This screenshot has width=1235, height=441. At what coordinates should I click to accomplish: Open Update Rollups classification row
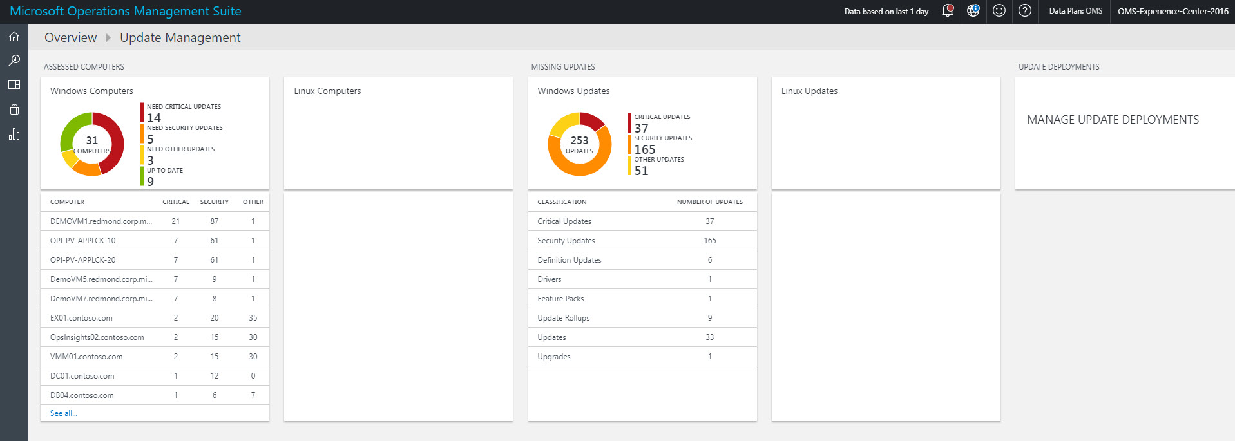coord(642,318)
